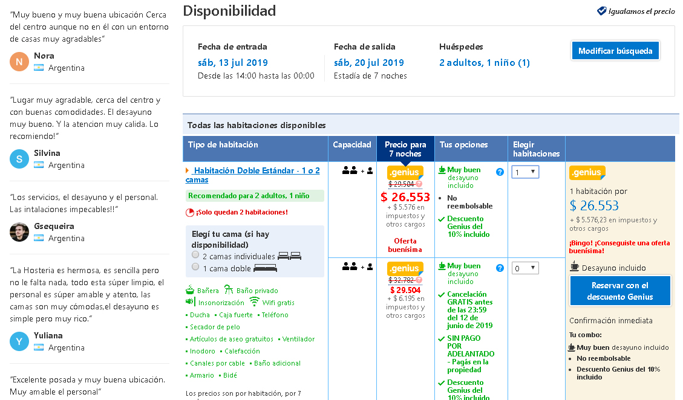683x400 pixels.
Task: Click Secador de pelo amenity
Action: 215,326
